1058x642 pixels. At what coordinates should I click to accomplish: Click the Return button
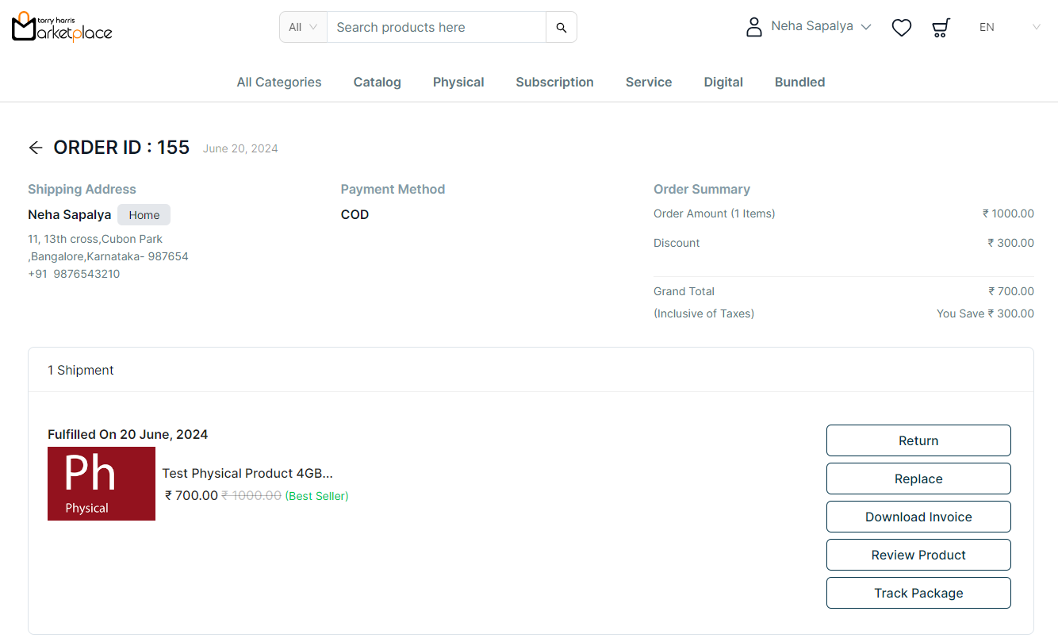918,440
